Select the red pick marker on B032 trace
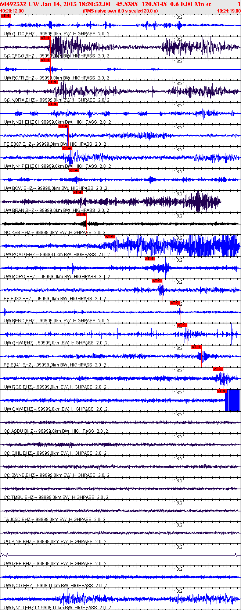This screenshot has width=241, height=610. point(157,281)
